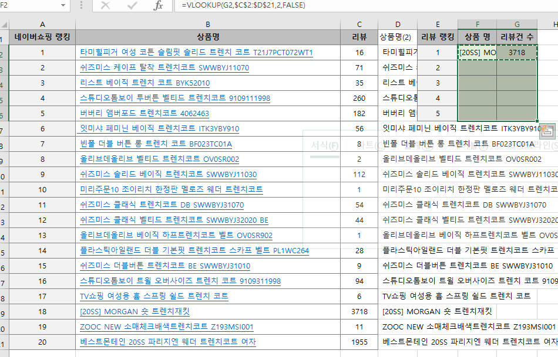Open link 버버리 앰버포드 트렌치코트 4062463

pyautogui.click(x=144, y=113)
